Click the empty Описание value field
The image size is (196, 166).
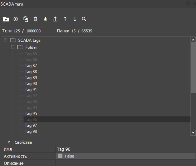coord(126,163)
